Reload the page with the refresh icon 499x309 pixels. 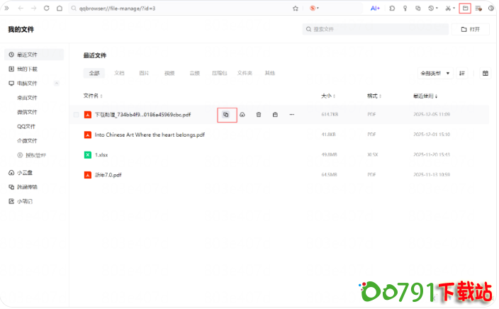pyautogui.click(x=47, y=9)
